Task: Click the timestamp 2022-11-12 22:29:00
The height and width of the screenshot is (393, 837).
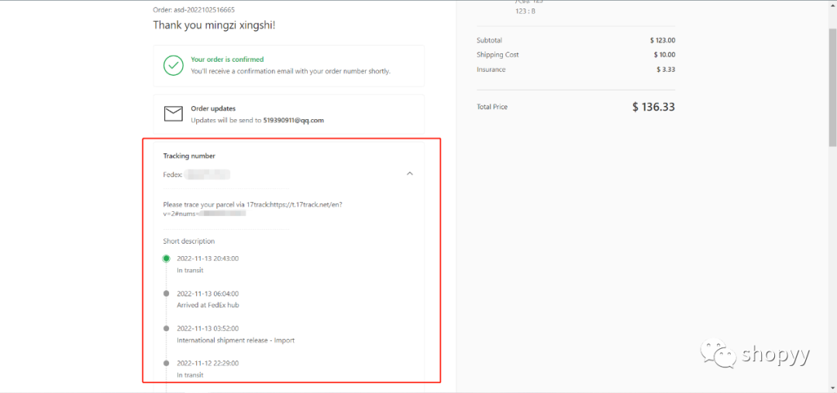Action: coord(208,363)
